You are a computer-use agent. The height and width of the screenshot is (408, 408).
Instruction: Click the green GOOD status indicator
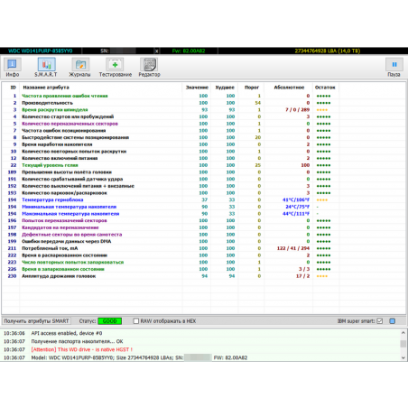click(x=109, y=321)
